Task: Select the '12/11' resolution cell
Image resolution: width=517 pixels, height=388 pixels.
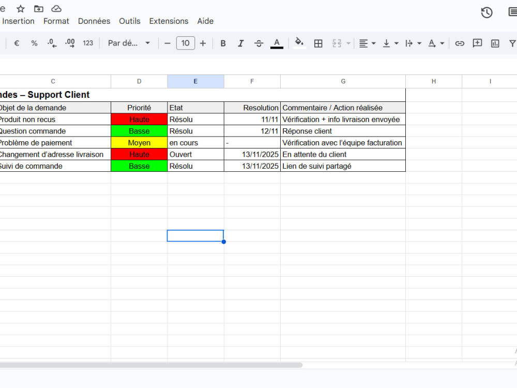Action: click(x=252, y=131)
